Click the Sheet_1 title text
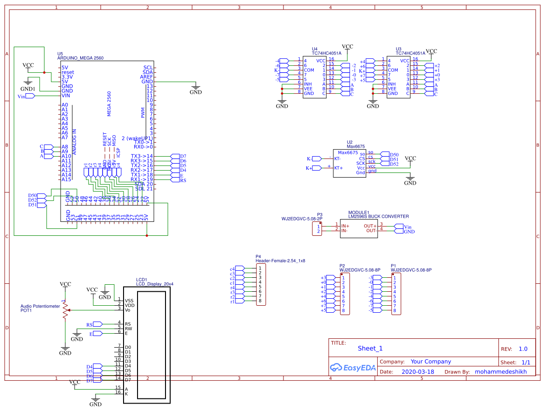Image resolution: width=545 pixels, height=412 pixels. [x=370, y=349]
